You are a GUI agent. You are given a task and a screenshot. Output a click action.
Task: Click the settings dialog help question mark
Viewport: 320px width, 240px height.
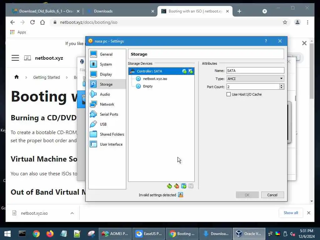click(x=266, y=41)
